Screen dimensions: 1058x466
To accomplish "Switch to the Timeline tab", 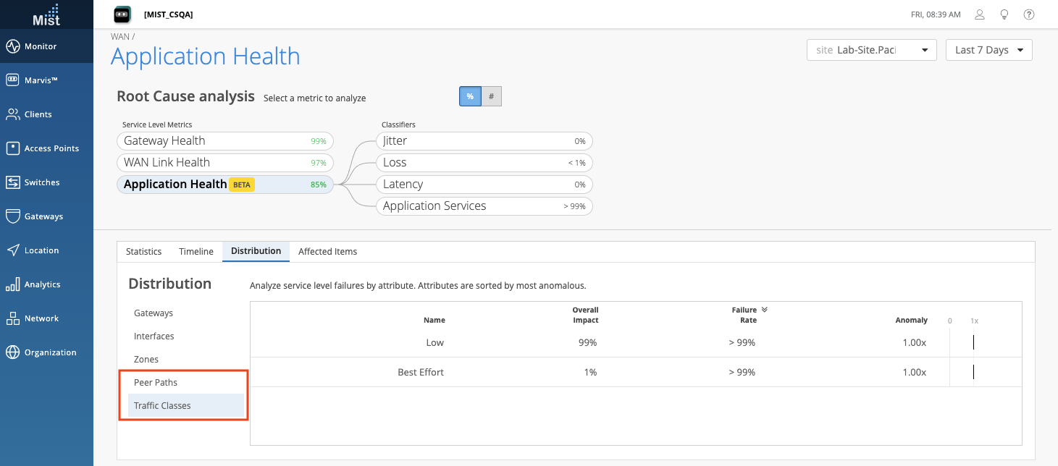I will click(196, 251).
